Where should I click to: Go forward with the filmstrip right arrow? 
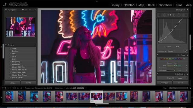coord(21,88)
